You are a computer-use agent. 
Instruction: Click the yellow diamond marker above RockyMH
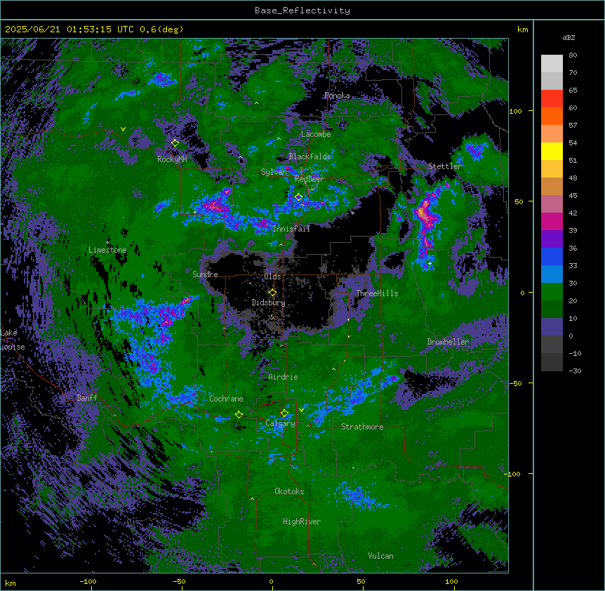[175, 143]
